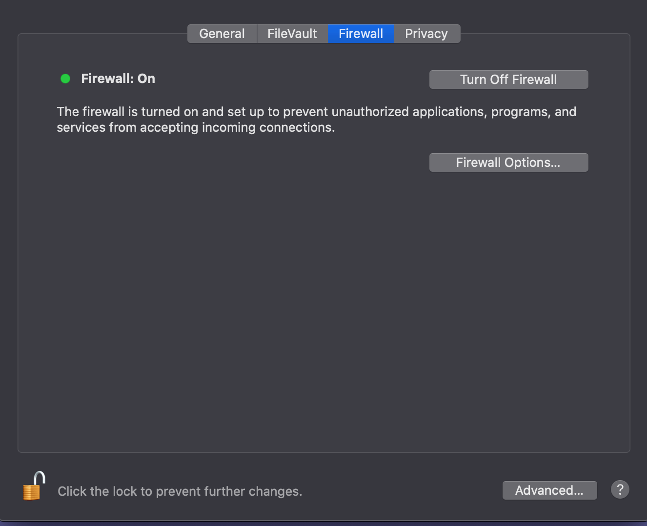Open Firewall Options dialog

(508, 162)
